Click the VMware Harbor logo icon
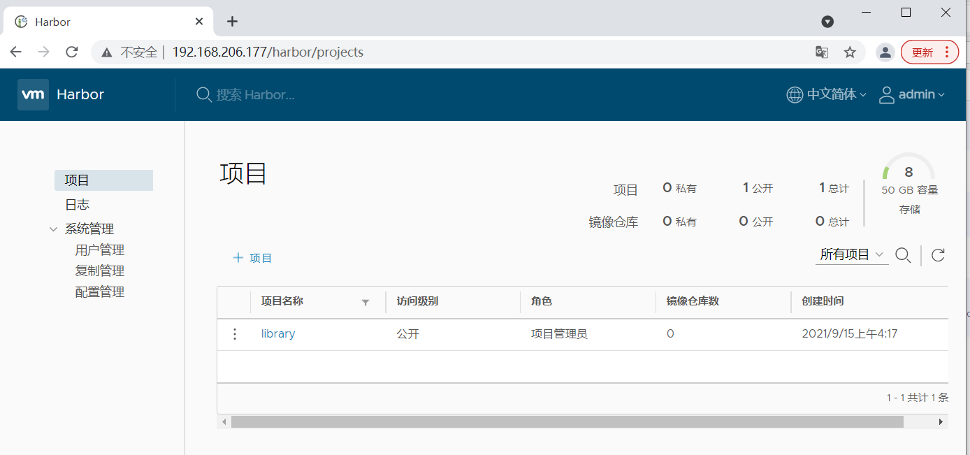Viewport: 970px width, 455px height. pyautogui.click(x=34, y=94)
